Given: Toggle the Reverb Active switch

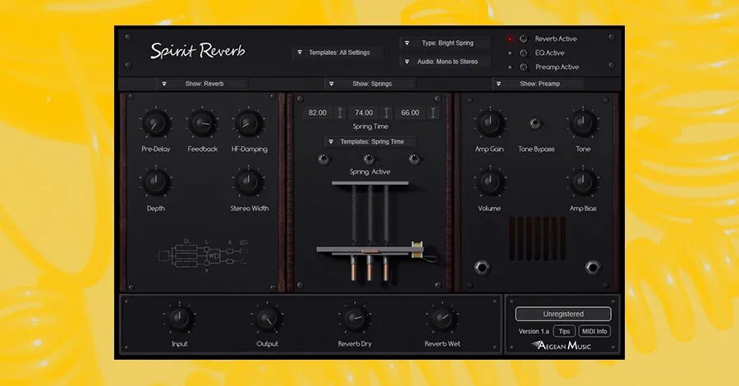Looking at the screenshot, I should 523,39.
